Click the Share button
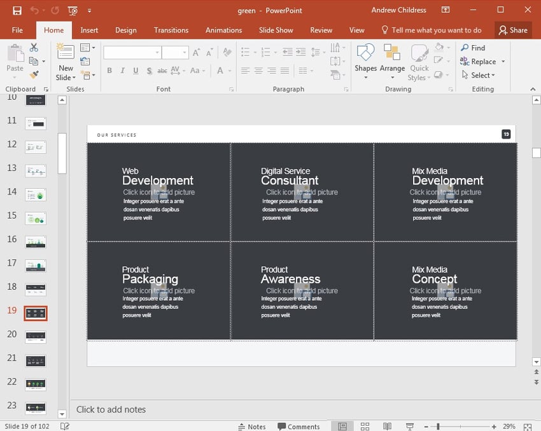 point(513,30)
